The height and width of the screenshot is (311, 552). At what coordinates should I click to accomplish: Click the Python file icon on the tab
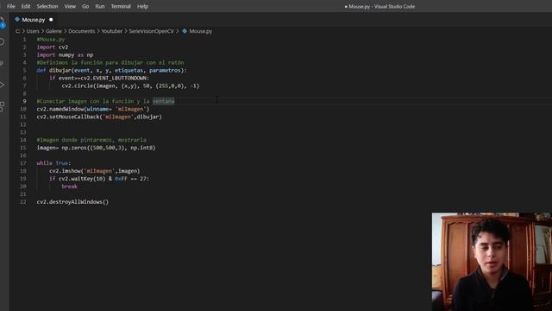[17, 19]
